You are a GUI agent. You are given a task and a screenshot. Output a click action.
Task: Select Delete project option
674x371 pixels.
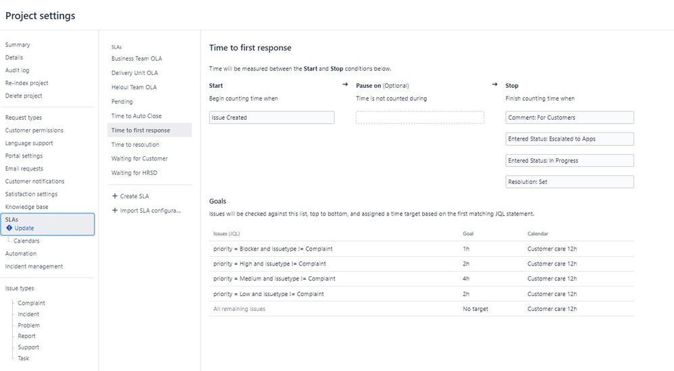24,96
